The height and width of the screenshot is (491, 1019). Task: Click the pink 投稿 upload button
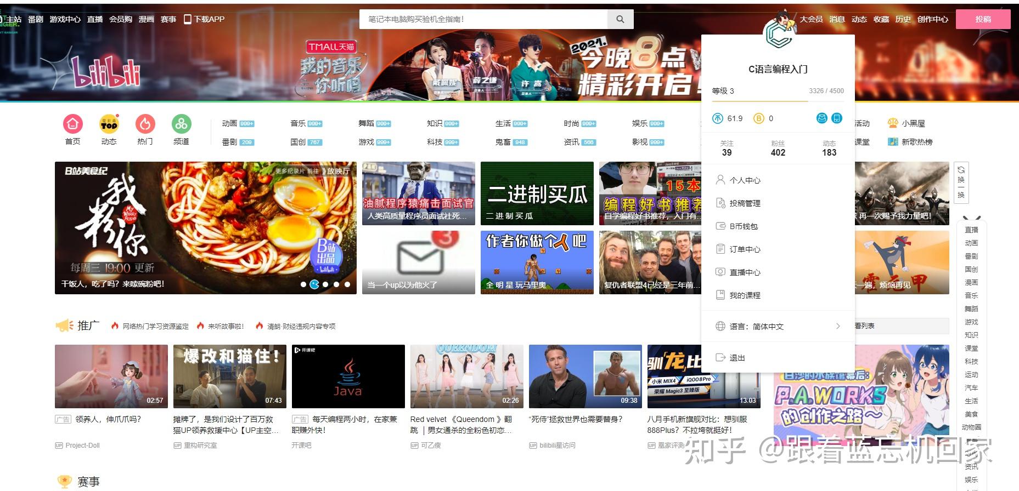click(x=983, y=19)
